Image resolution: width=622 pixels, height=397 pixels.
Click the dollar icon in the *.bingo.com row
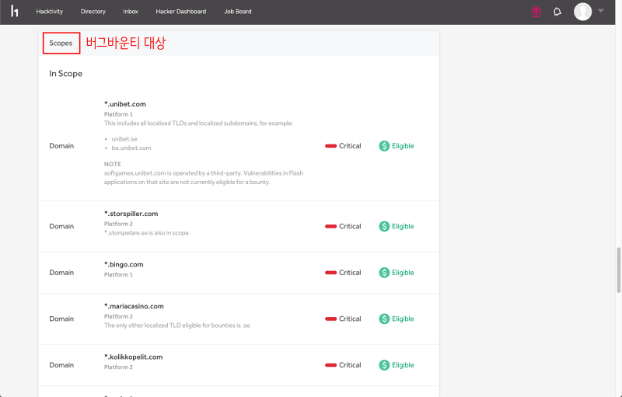pyautogui.click(x=384, y=273)
